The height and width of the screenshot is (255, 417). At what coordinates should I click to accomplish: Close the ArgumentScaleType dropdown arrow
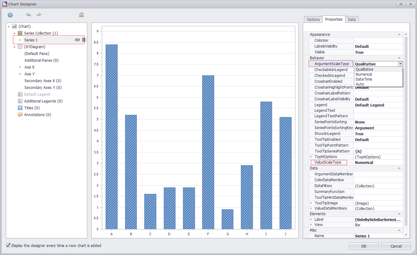[x=400, y=64]
